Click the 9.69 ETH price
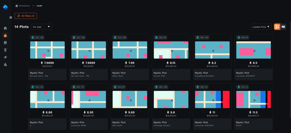 [x=130, y=112]
